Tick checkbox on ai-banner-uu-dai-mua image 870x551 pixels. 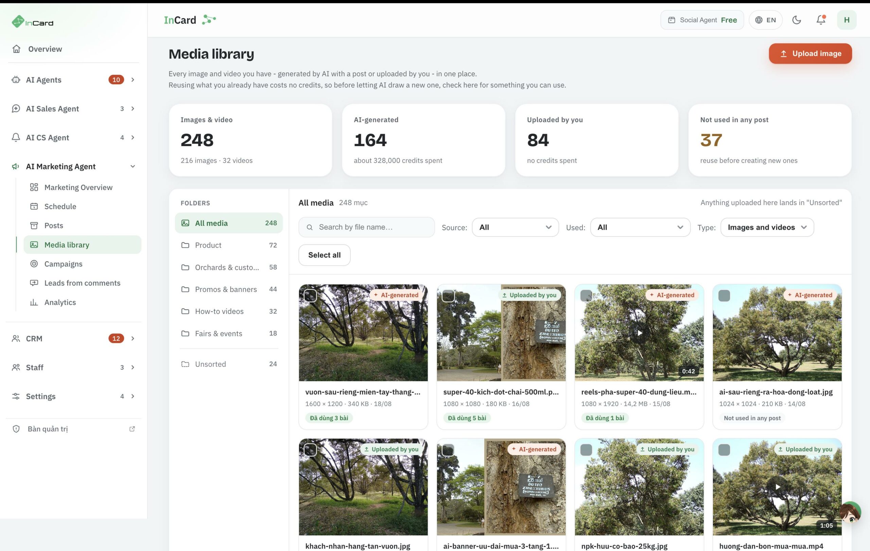tap(448, 450)
